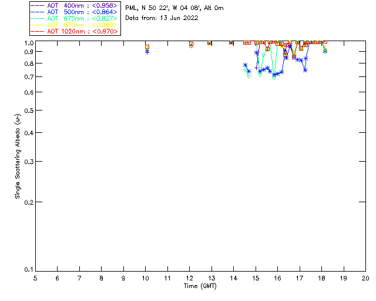Click the x-axis tick label '17'
The width and height of the screenshot is (376, 301).
click(300, 278)
